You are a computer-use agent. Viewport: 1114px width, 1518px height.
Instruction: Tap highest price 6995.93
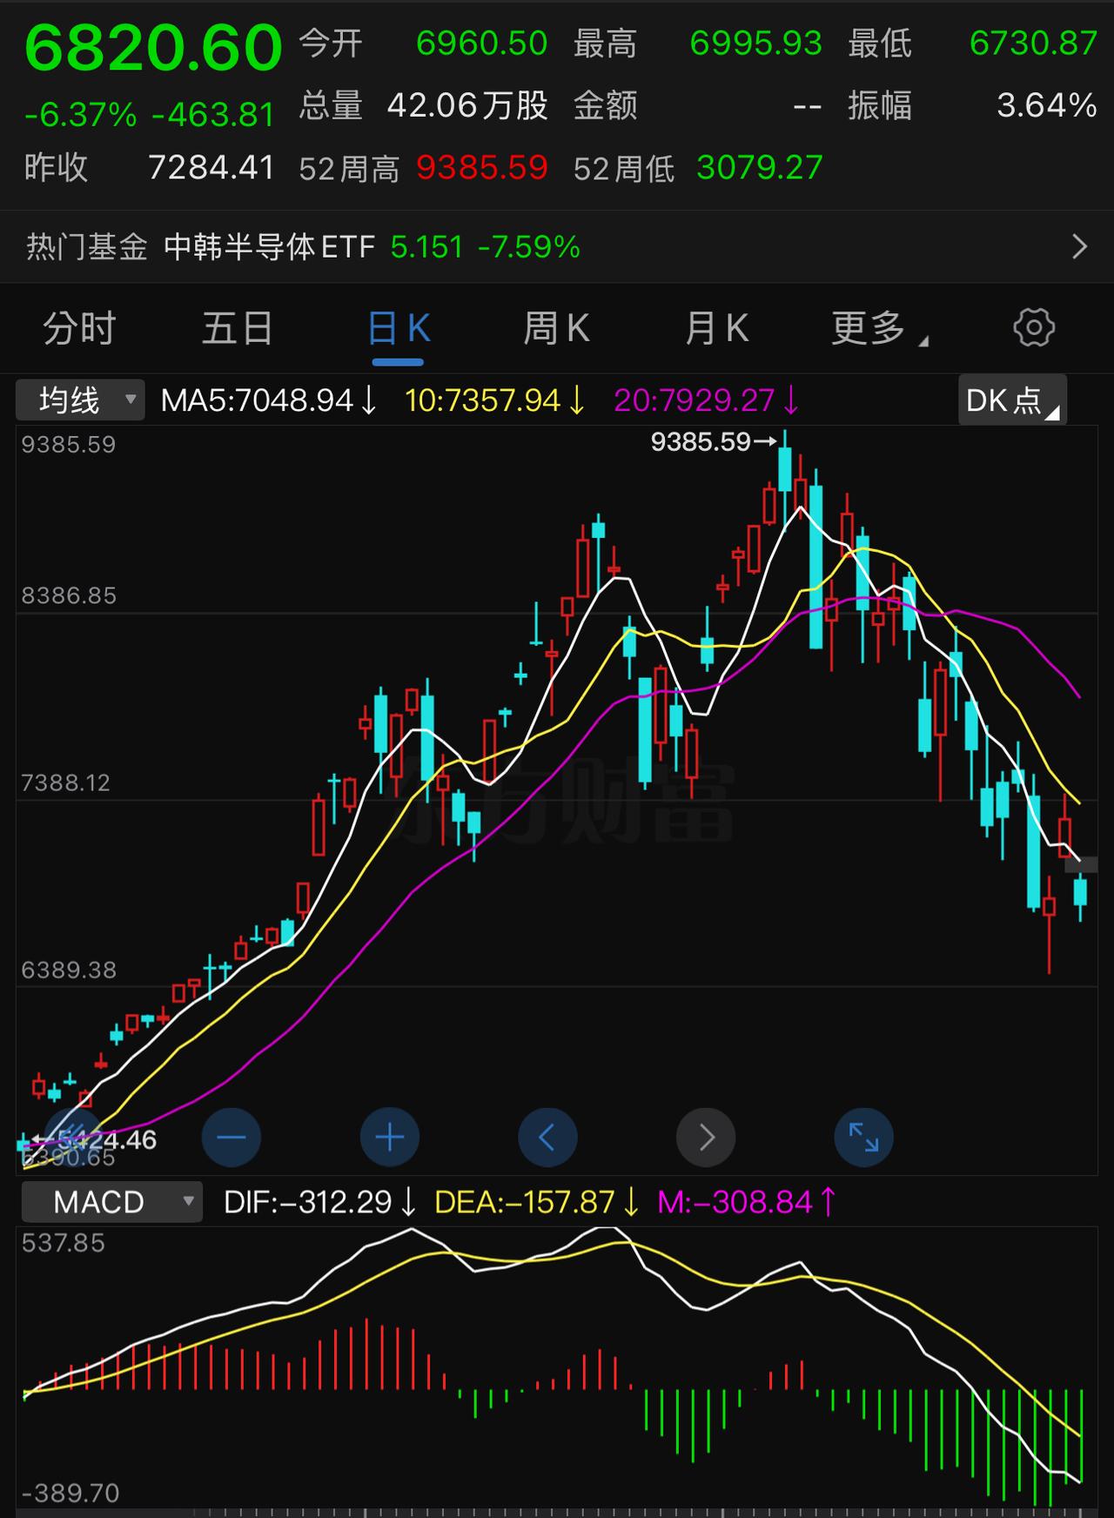[x=756, y=43]
